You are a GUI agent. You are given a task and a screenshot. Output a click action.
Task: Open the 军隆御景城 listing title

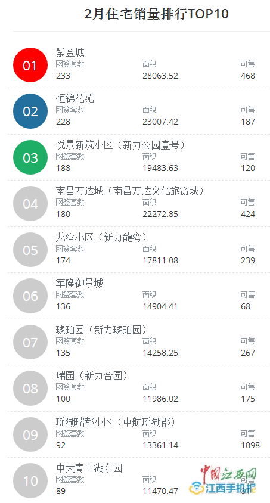tap(79, 283)
